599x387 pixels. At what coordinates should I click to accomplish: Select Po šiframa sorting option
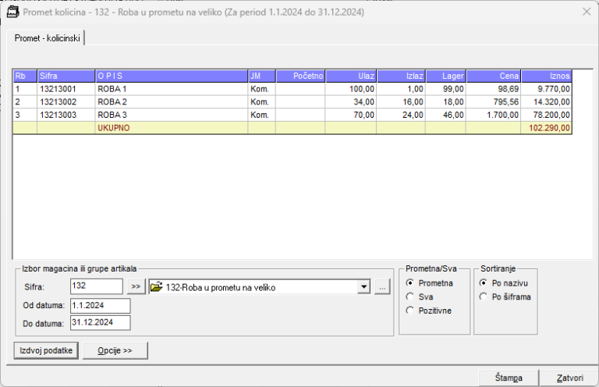coord(484,296)
